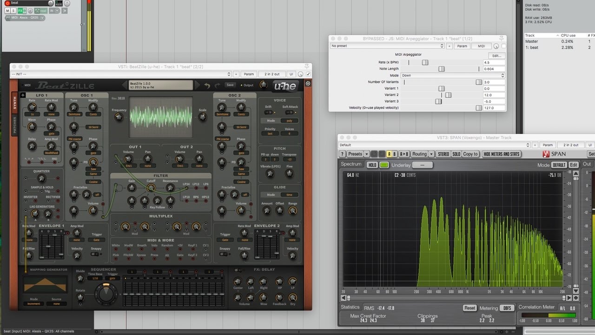Click the plus button in Arpeggiator preset bar
Image resolution: width=595 pixels, height=335 pixels.
pos(450,46)
